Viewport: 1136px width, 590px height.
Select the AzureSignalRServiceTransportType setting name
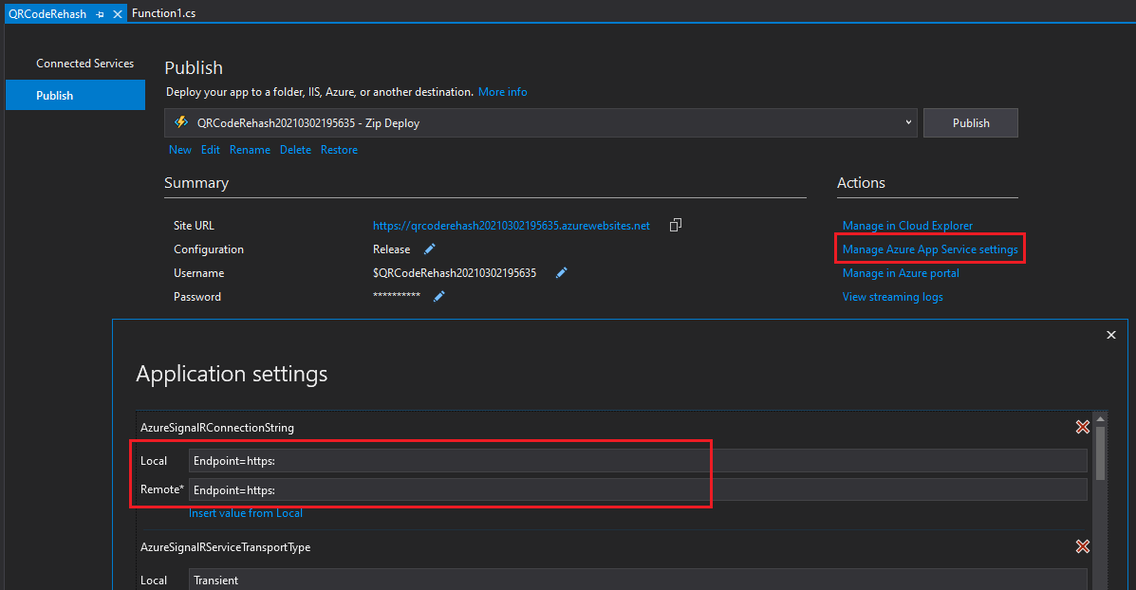pos(225,547)
